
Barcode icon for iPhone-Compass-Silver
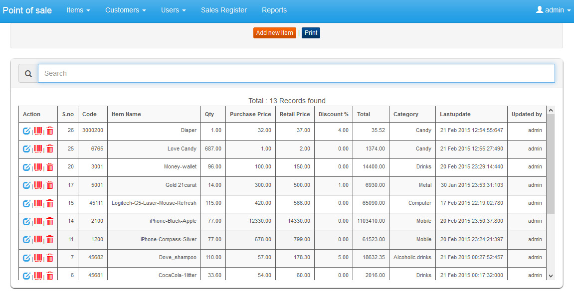click(x=38, y=239)
